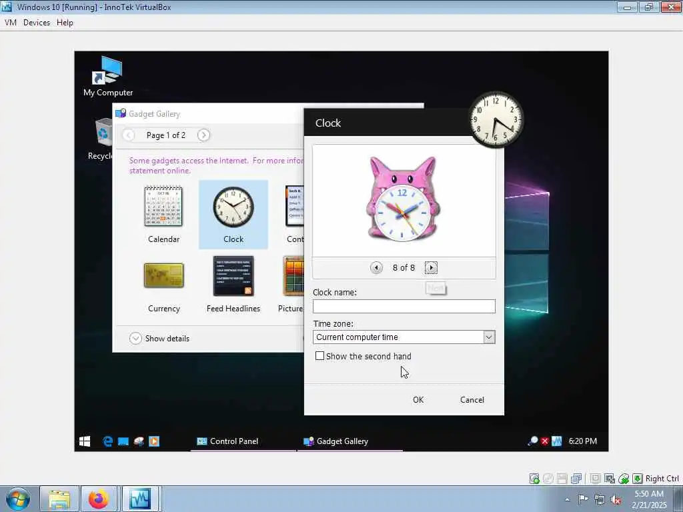Show next clock style
The image size is (683, 512).
[x=431, y=267]
